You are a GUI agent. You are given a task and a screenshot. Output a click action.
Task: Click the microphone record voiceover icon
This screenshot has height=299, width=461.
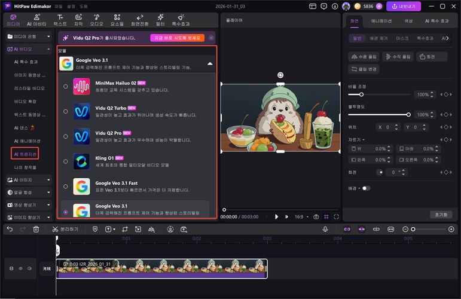(325, 229)
